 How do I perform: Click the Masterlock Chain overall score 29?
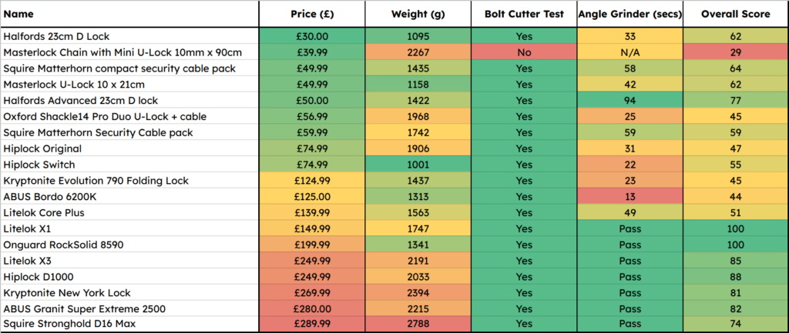[735, 52]
